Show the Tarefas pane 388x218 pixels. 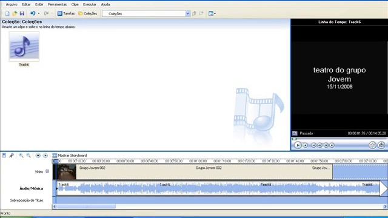pos(66,13)
